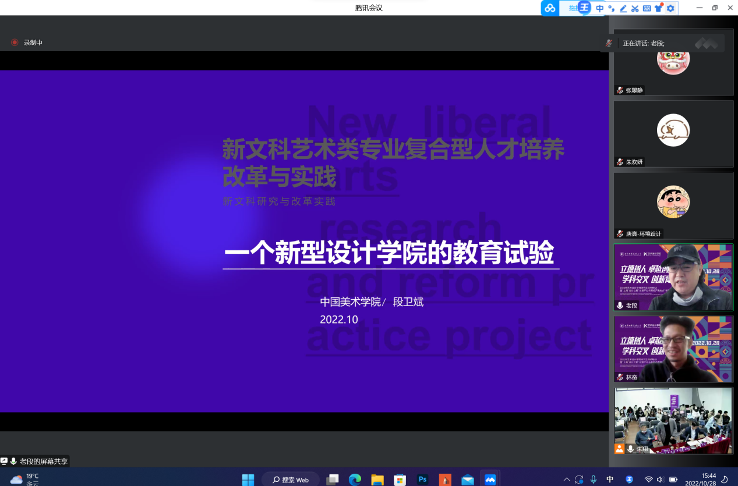
Task: Click the 搜索 Web search box
Action: coord(291,480)
